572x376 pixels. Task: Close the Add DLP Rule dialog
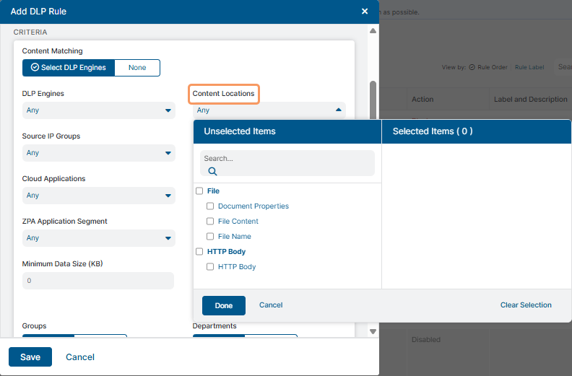click(x=365, y=12)
